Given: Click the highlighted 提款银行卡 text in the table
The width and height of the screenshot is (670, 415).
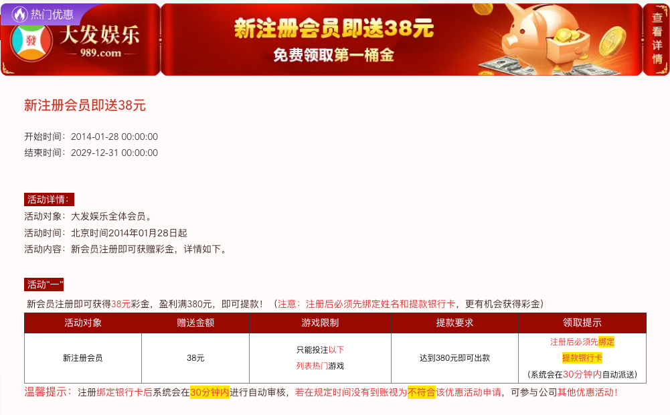Looking at the screenshot, I should [x=582, y=358].
